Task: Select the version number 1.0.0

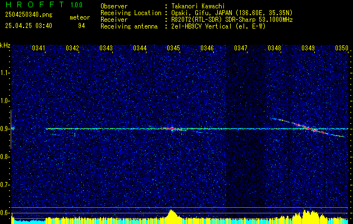Action: [76, 5]
